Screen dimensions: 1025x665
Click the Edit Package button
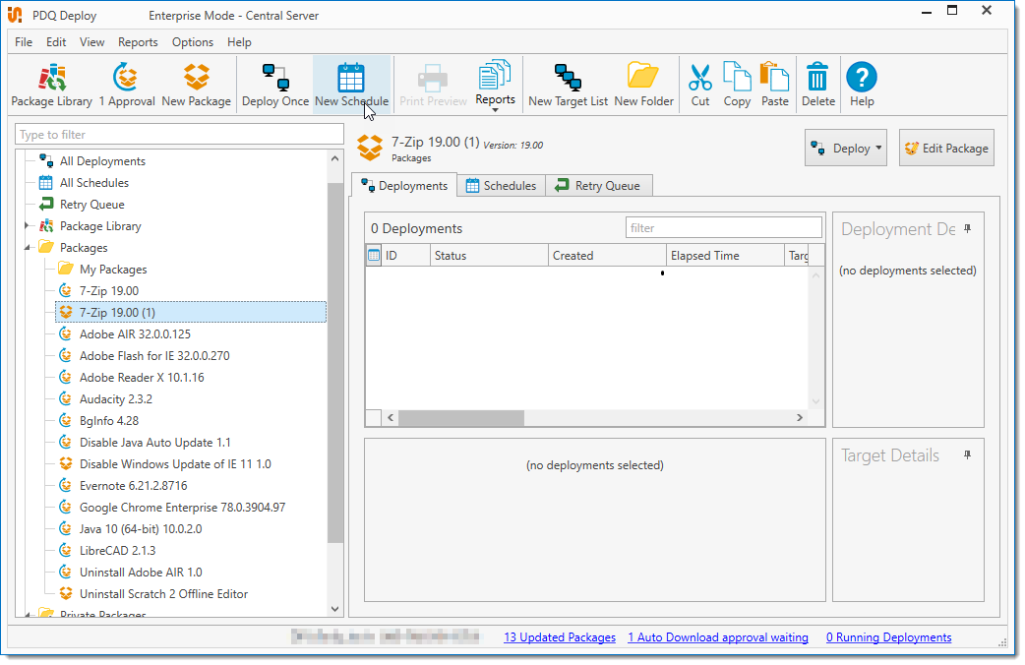(945, 149)
